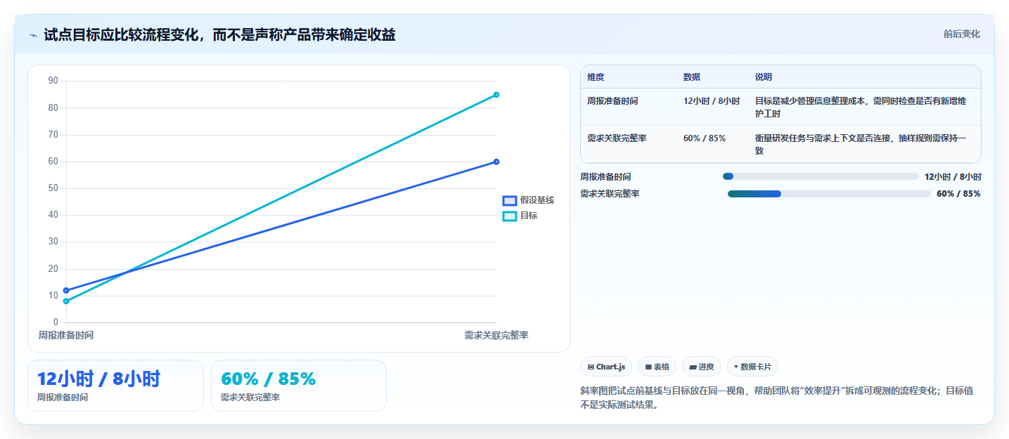This screenshot has width=1009, height=439.
Task: Select the blue baseline point at 12
Action: point(66,290)
